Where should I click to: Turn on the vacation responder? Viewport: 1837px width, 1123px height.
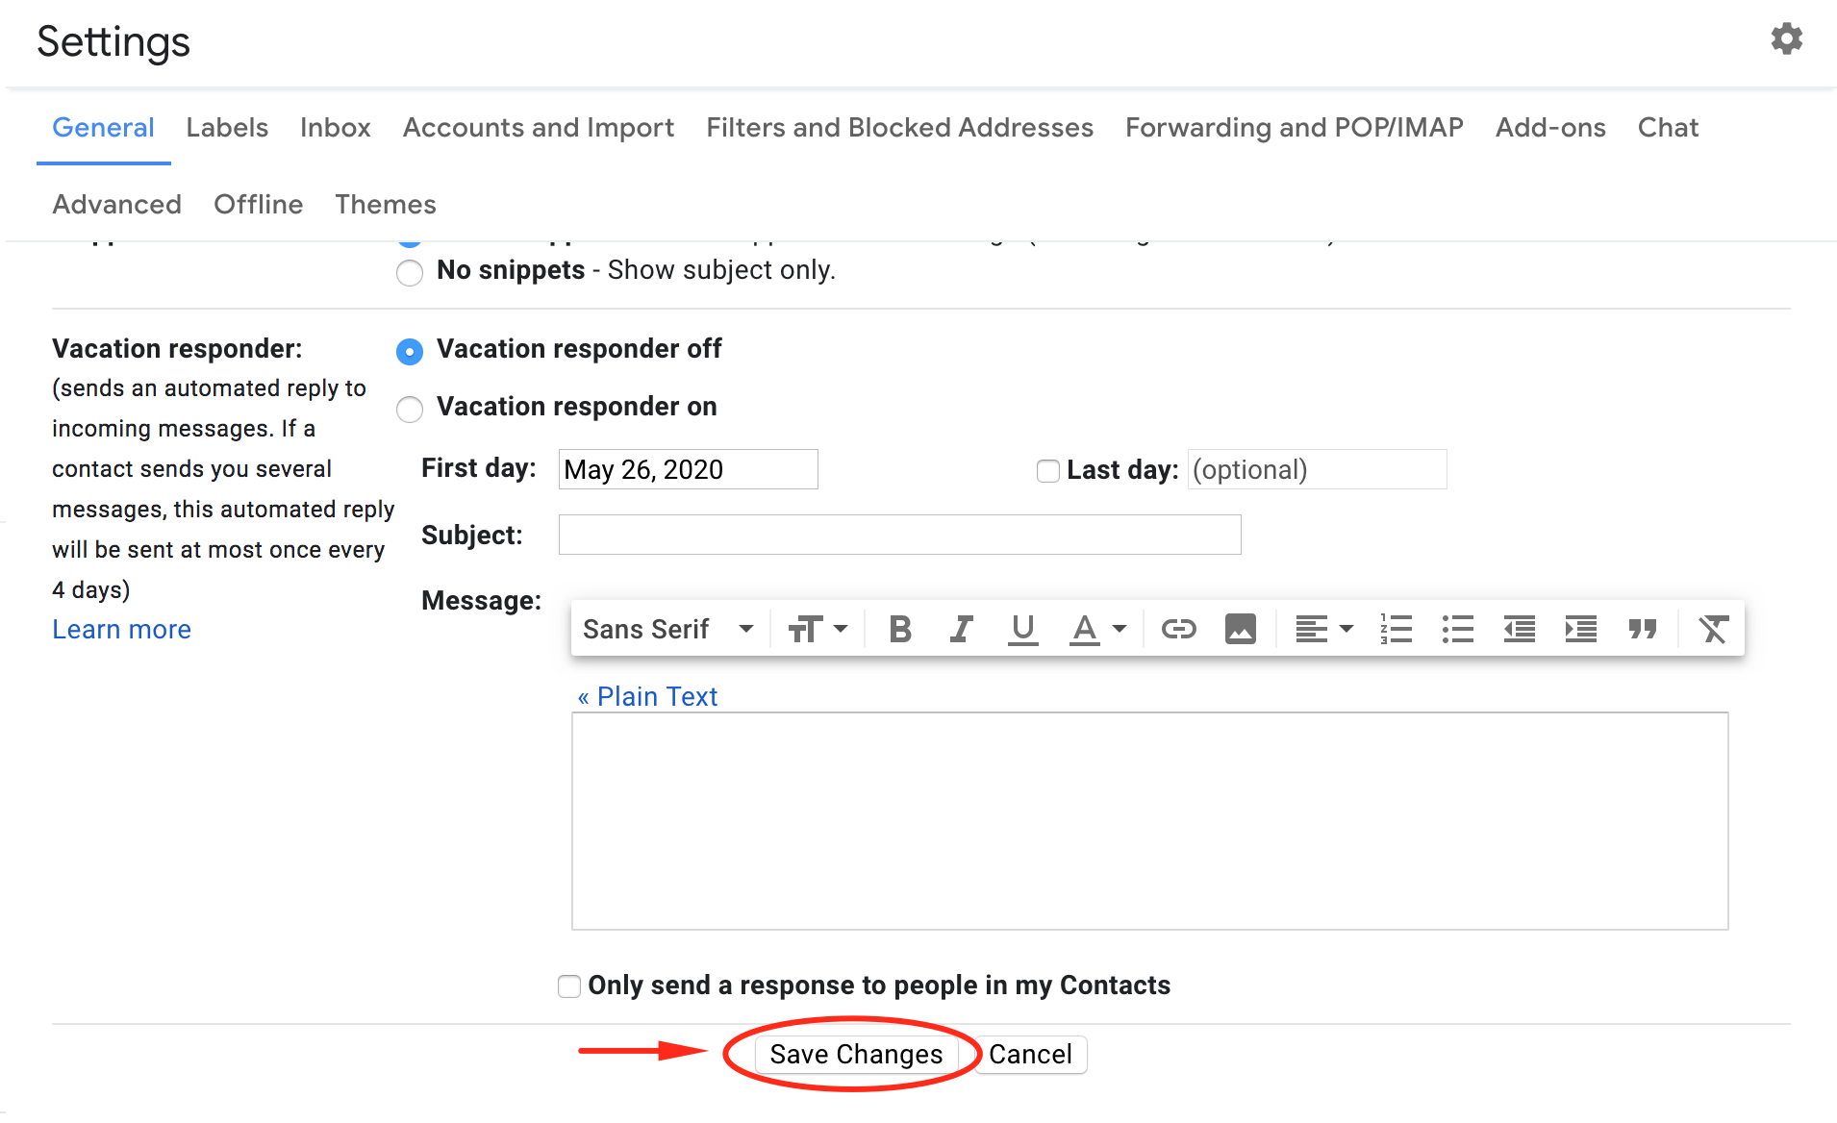(410, 409)
